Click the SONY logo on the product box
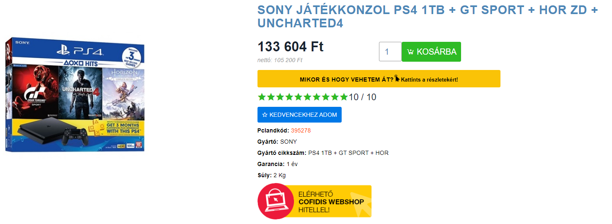Image resolution: width=612 pixels, height=224 pixels. click(23, 43)
